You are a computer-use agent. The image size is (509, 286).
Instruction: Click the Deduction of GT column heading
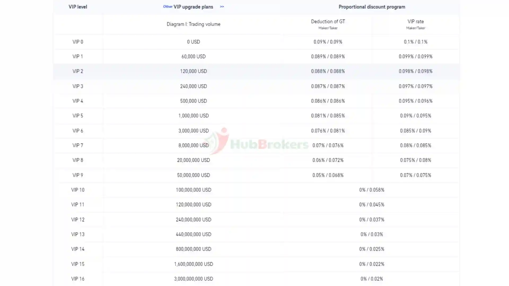coord(328,22)
